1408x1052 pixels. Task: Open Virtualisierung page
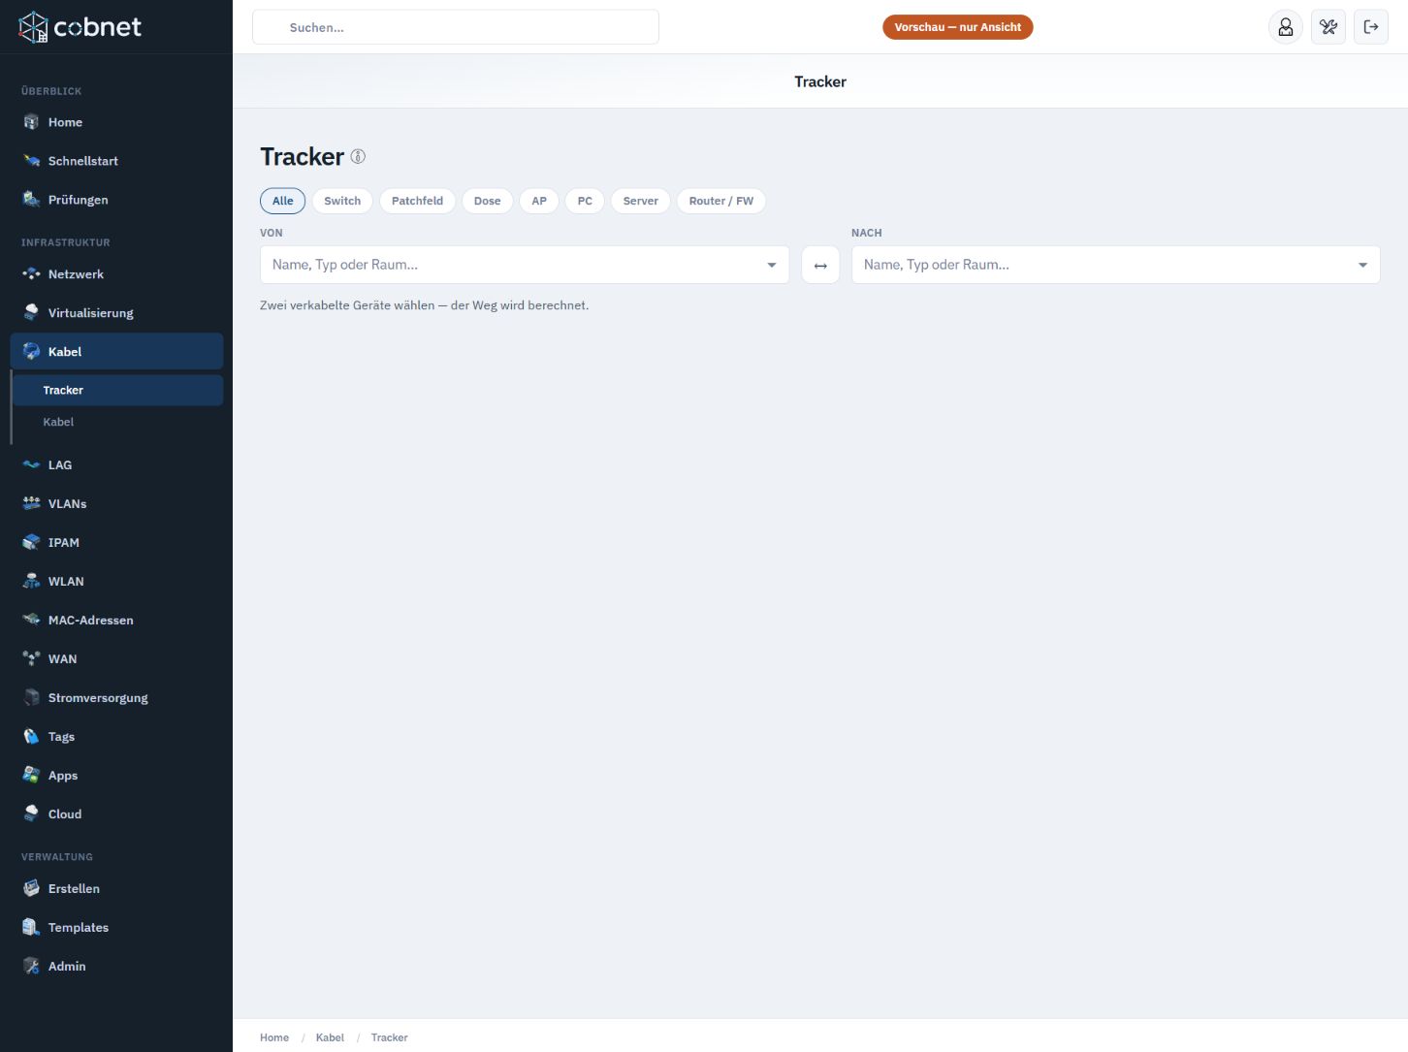click(116, 313)
